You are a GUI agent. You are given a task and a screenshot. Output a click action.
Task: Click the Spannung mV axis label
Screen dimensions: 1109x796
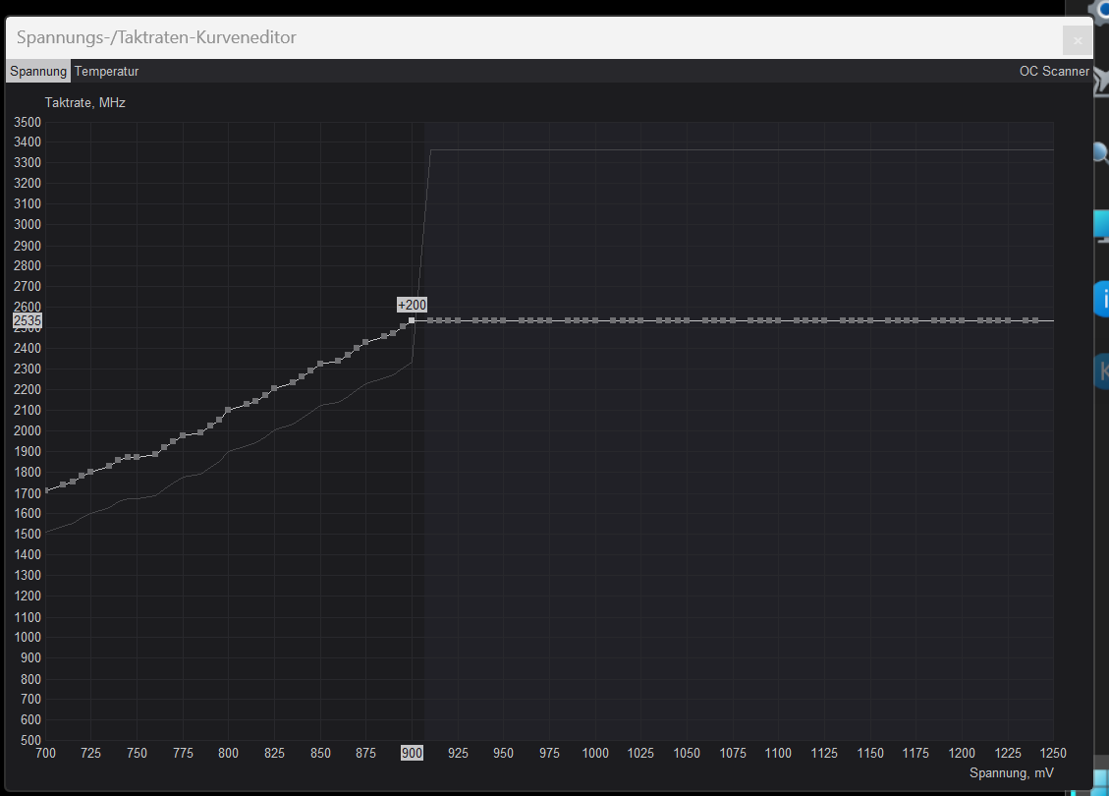coord(1012,773)
